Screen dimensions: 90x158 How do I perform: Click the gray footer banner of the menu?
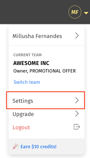(x=46, y=146)
